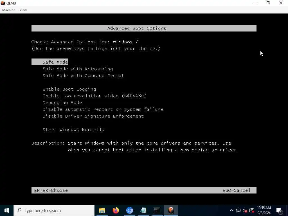Screen dimensions: 288x216
Task: Select Enable Boot Logging option
Action: coord(69,89)
